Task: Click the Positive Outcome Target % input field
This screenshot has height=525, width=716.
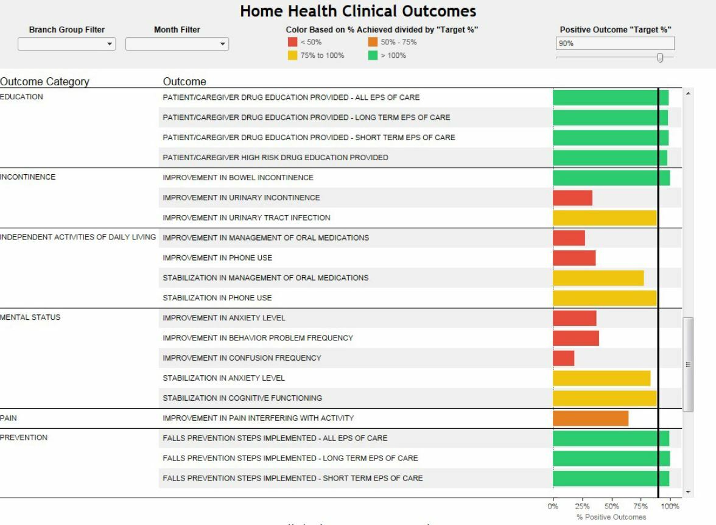Action: pos(615,43)
